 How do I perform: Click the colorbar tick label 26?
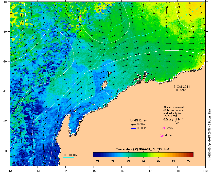tap(174, 161)
